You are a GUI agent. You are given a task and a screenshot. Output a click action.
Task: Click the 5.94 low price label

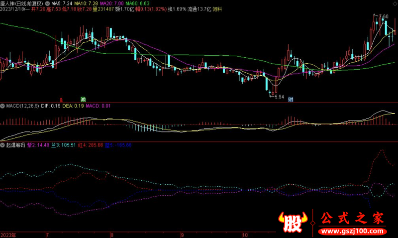279,97
